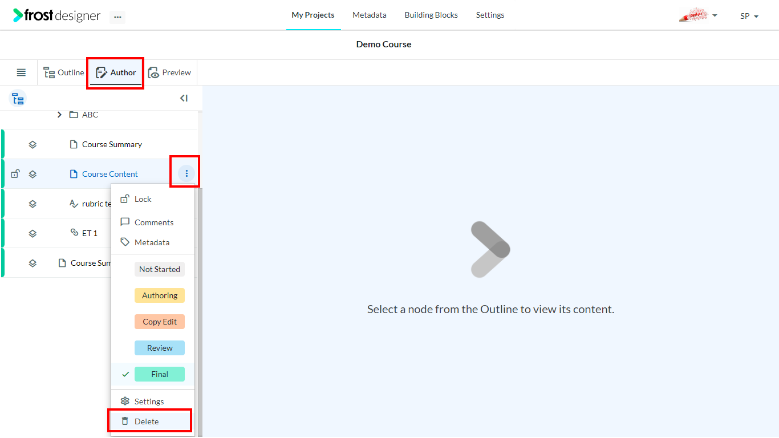The height and width of the screenshot is (438, 779).
Task: Select the ABC folder node
Action: tap(90, 115)
